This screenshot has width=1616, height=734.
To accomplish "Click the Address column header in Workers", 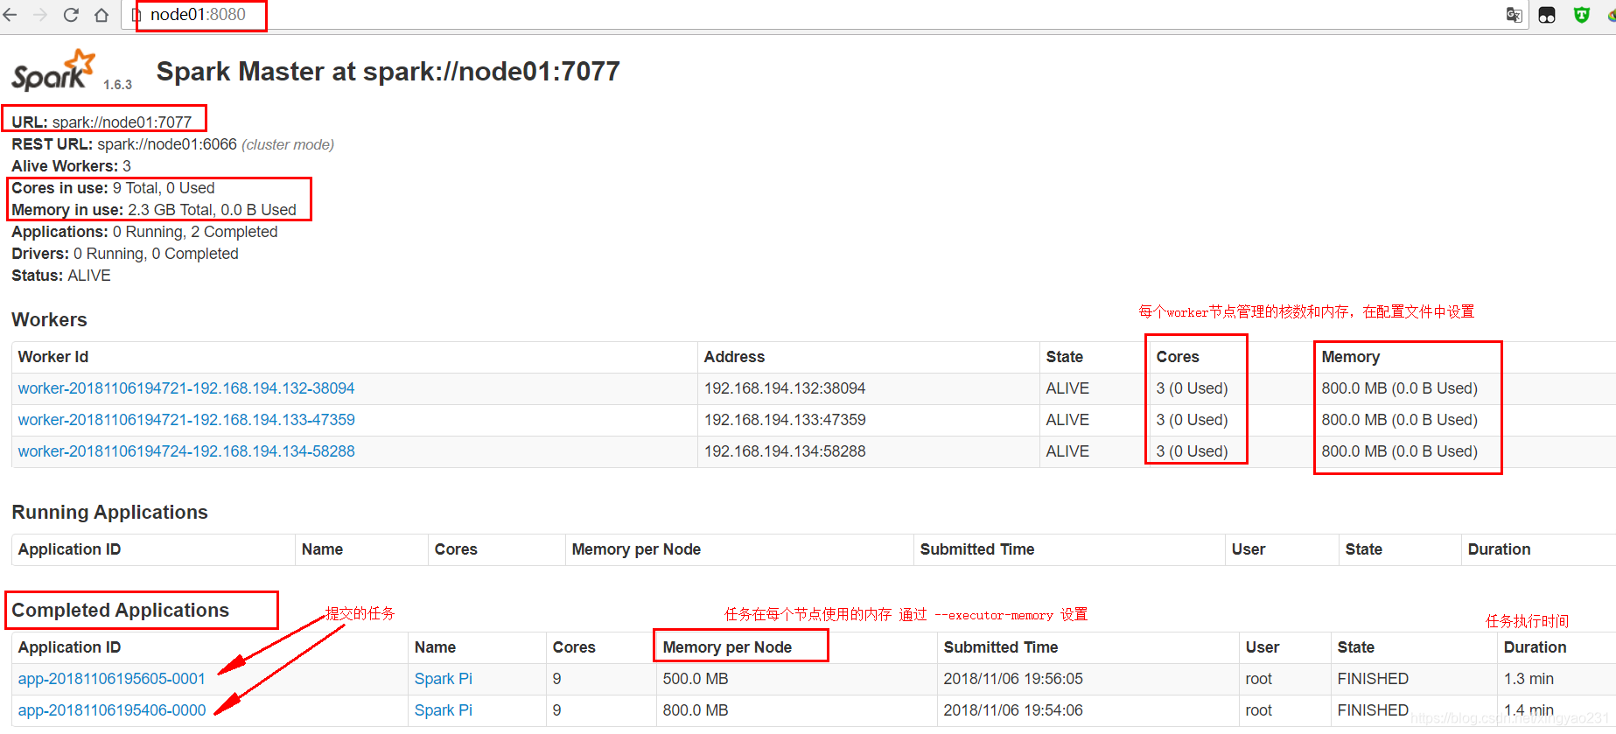I will coord(734,357).
